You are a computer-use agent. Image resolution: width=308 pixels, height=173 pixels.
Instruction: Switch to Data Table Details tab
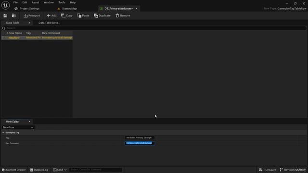[x=49, y=23]
